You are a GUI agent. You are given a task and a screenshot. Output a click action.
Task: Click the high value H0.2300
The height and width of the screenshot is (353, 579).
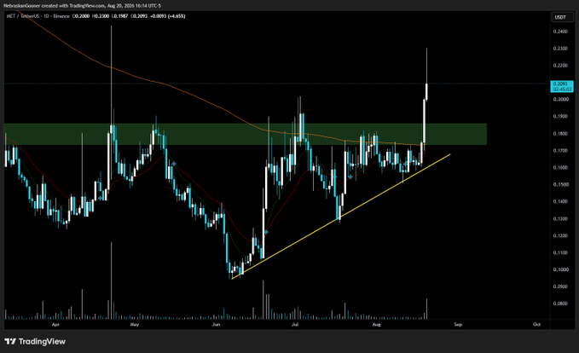[x=101, y=16]
